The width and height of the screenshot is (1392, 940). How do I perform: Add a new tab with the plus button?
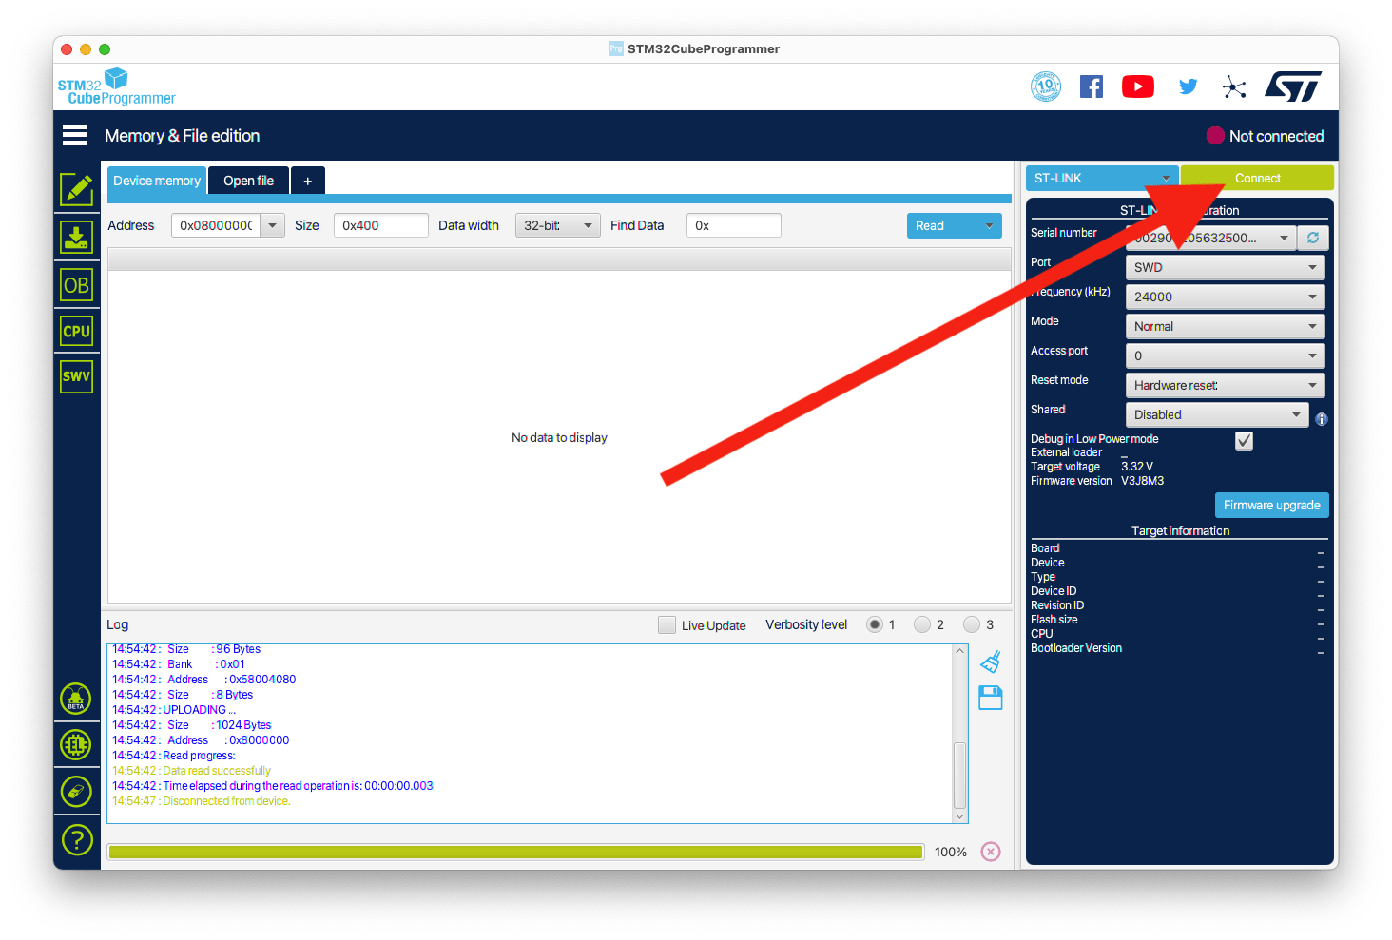308,181
